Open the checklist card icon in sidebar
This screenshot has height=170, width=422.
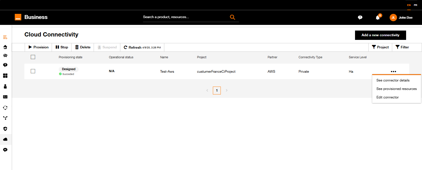5,97
